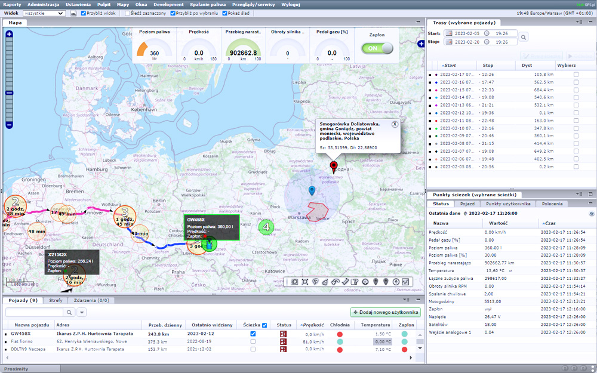Activate the ruler measure tool
The width and height of the screenshot is (597, 373).
[345, 282]
